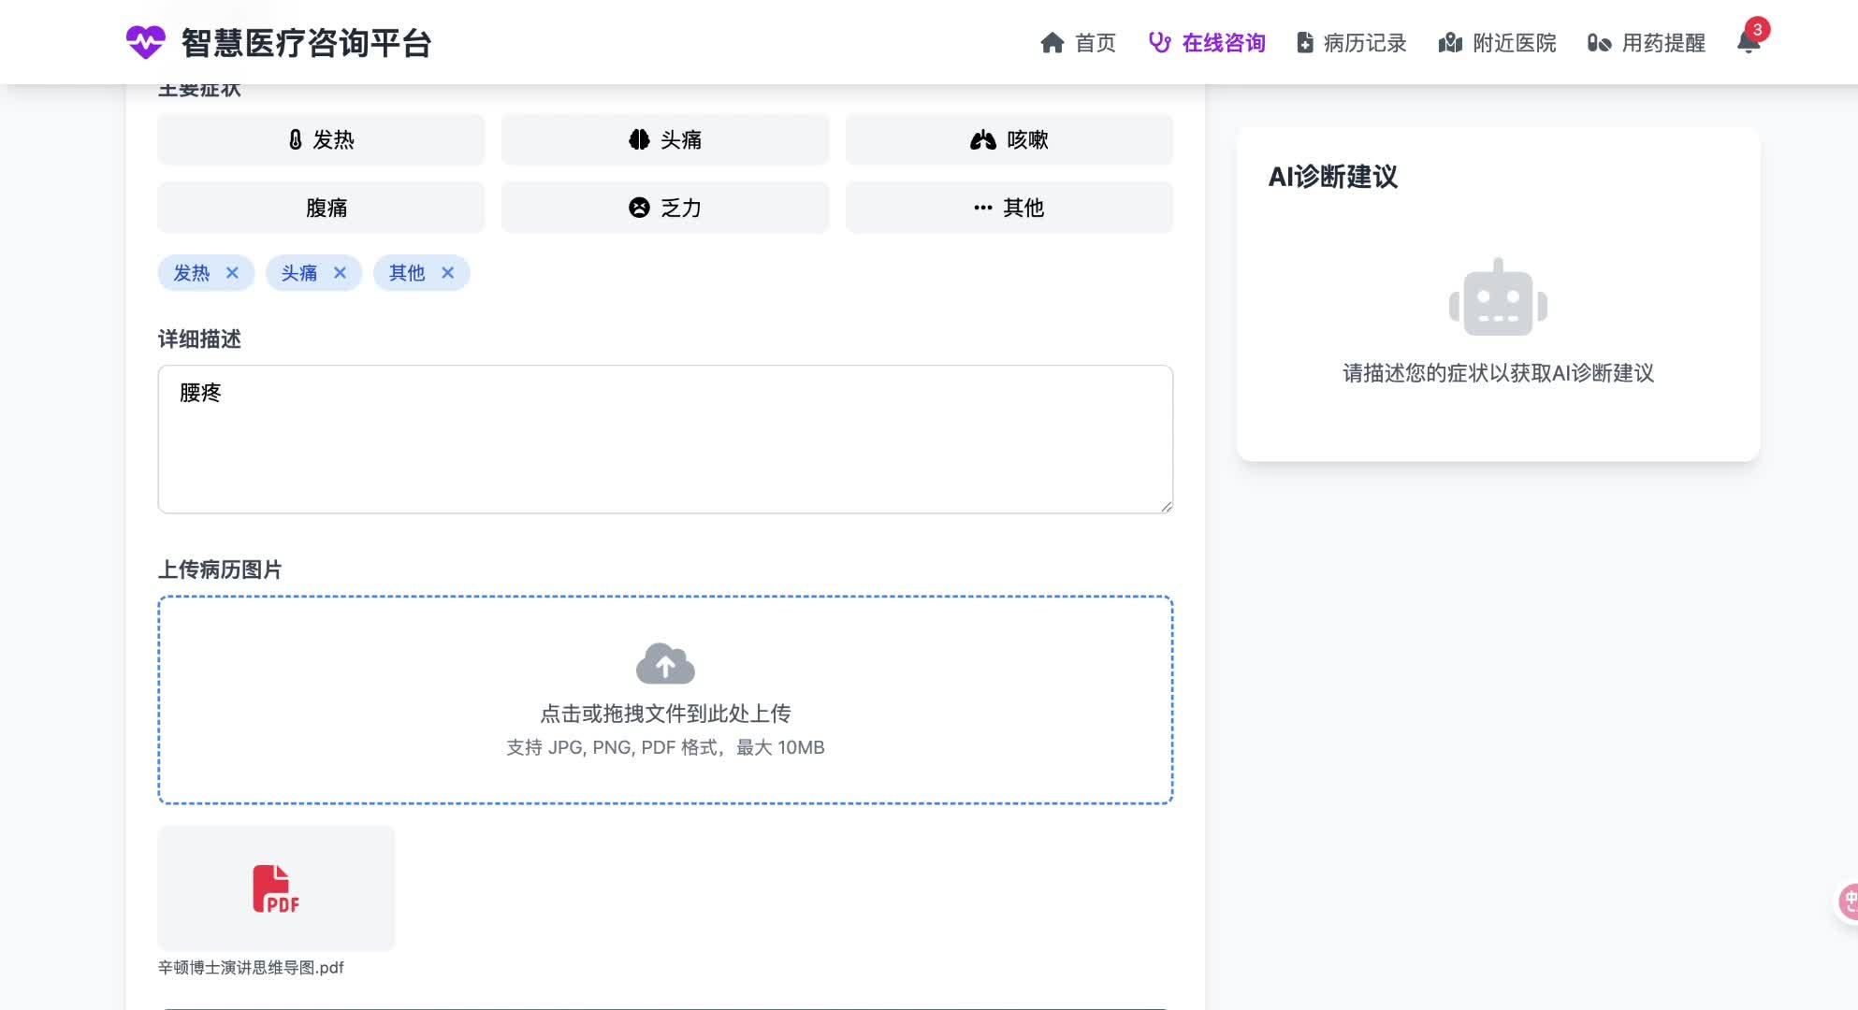This screenshot has height=1010, width=1858.
Task: Toggle the 发热 symptom button
Action: (x=321, y=139)
